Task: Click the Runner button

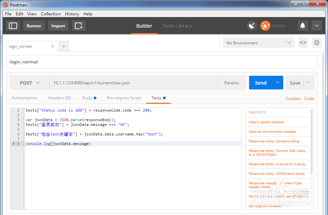Action: [34, 26]
